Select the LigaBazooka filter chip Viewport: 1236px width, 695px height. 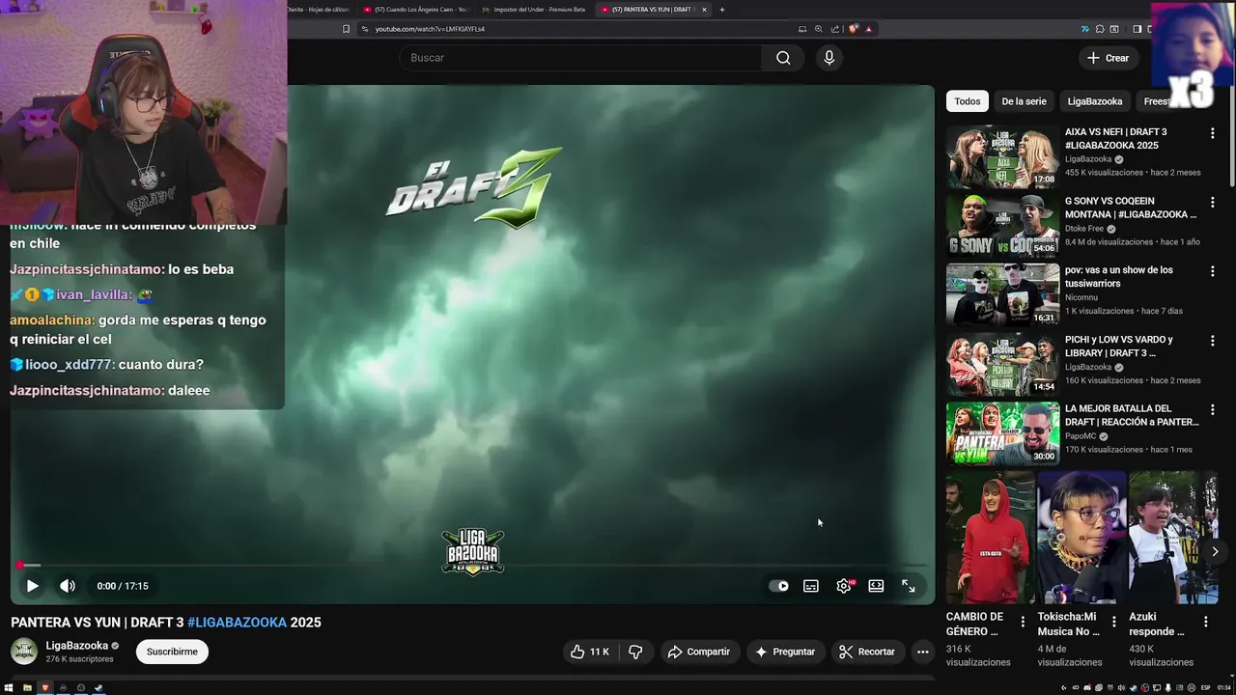click(x=1095, y=101)
